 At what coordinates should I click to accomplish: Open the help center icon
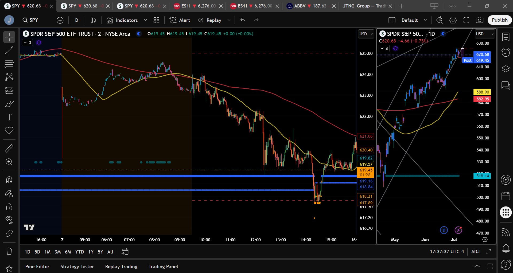point(506,265)
